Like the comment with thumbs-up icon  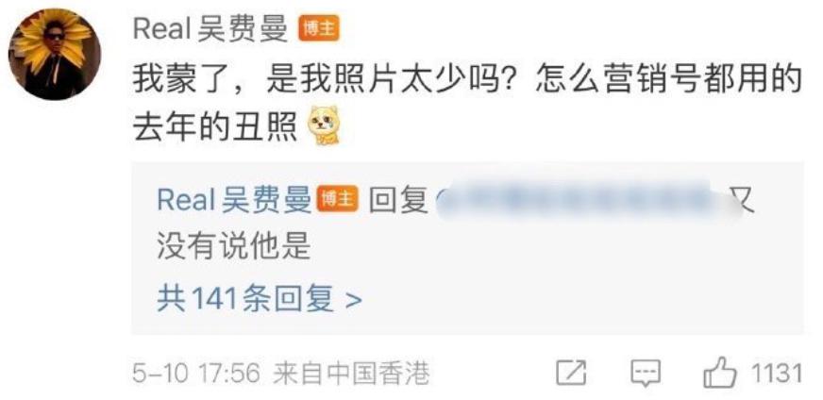tap(720, 373)
